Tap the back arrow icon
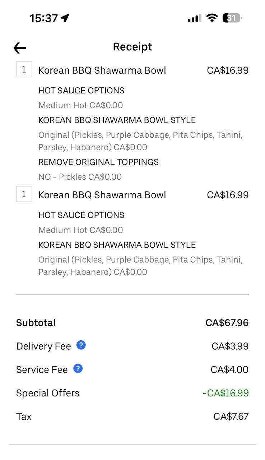The width and height of the screenshot is (265, 460). 20,48
